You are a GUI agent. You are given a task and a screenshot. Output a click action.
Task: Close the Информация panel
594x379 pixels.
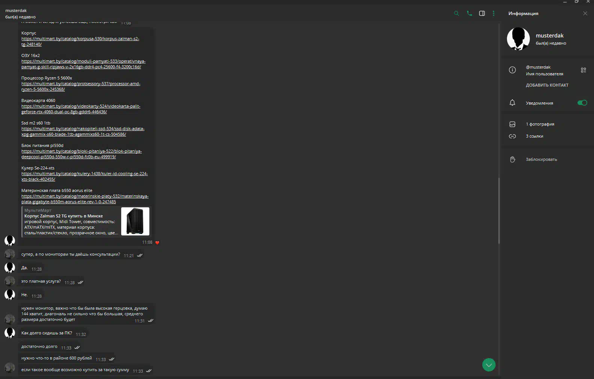(x=585, y=13)
